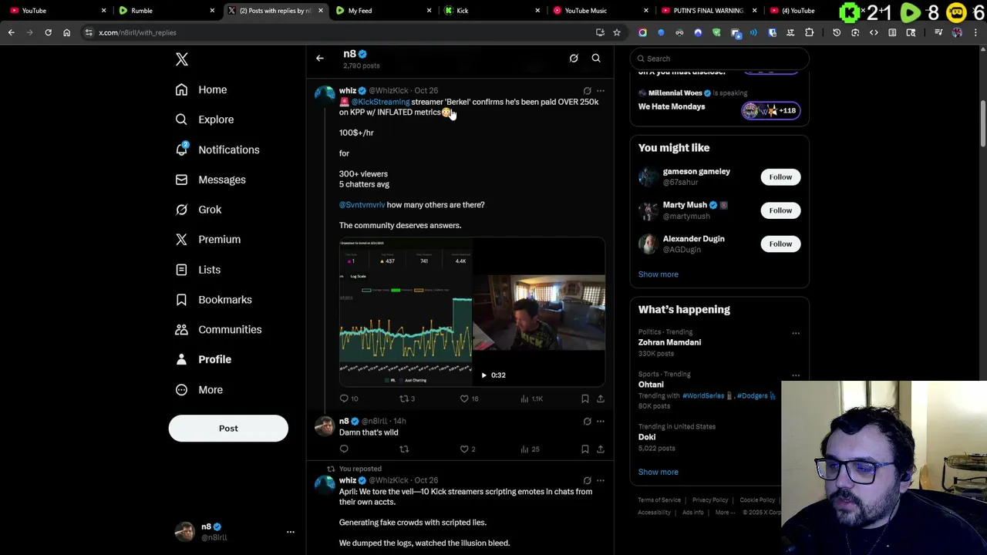The image size is (987, 555).
Task: Open the Doki trending topic
Action: (x=647, y=437)
